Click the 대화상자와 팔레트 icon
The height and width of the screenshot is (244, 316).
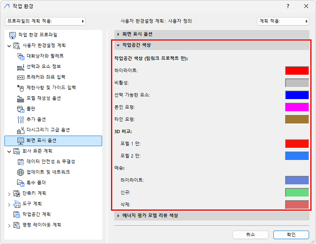coord(21,56)
